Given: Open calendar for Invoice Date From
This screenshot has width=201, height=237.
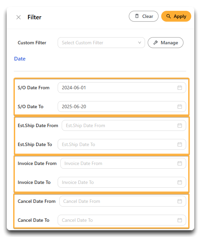Looking at the screenshot, I should pyautogui.click(x=180, y=163).
